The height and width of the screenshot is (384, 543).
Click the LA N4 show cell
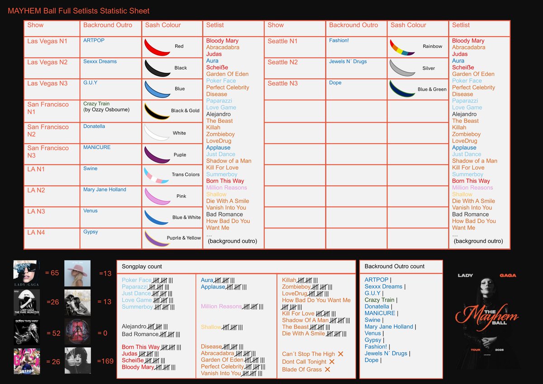(52, 238)
